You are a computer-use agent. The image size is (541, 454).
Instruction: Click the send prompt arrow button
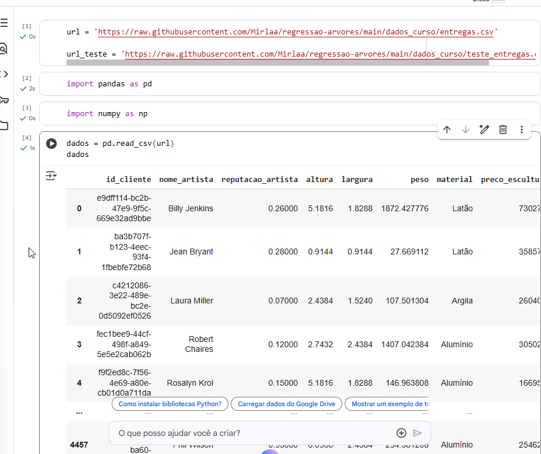417,433
